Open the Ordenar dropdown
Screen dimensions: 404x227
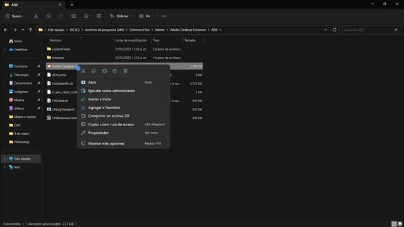121,16
